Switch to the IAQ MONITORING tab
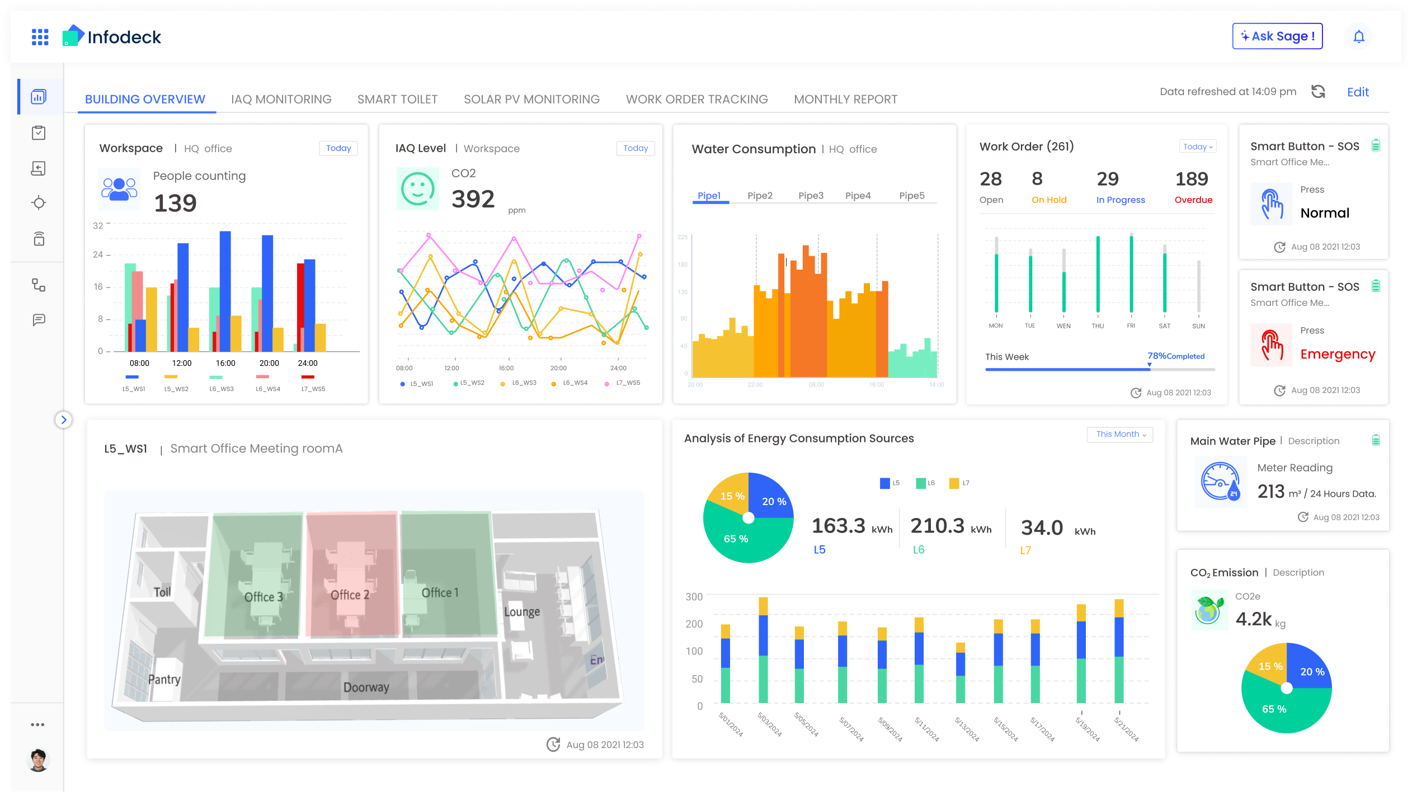 [281, 99]
